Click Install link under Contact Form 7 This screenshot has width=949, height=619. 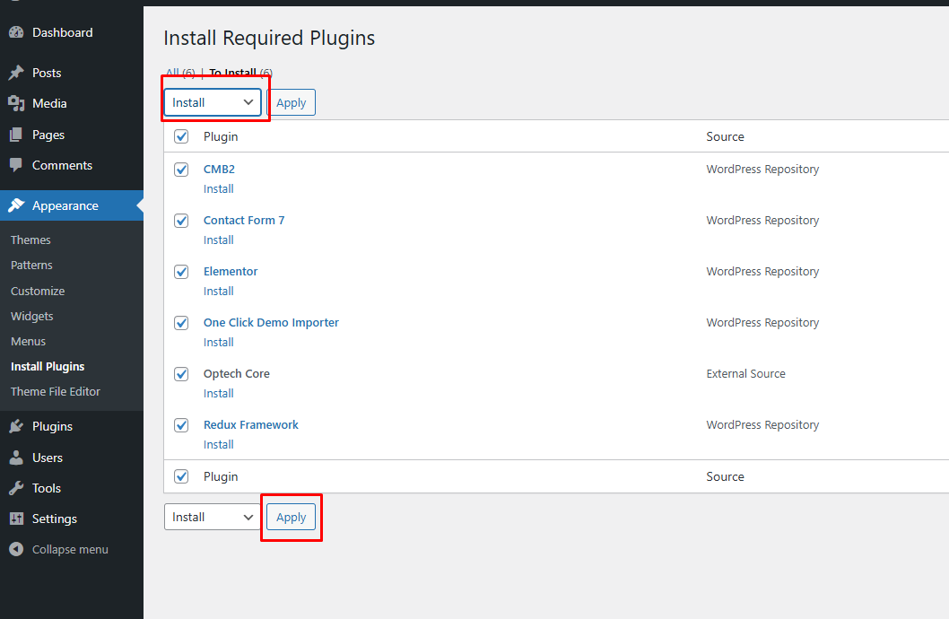[218, 240]
